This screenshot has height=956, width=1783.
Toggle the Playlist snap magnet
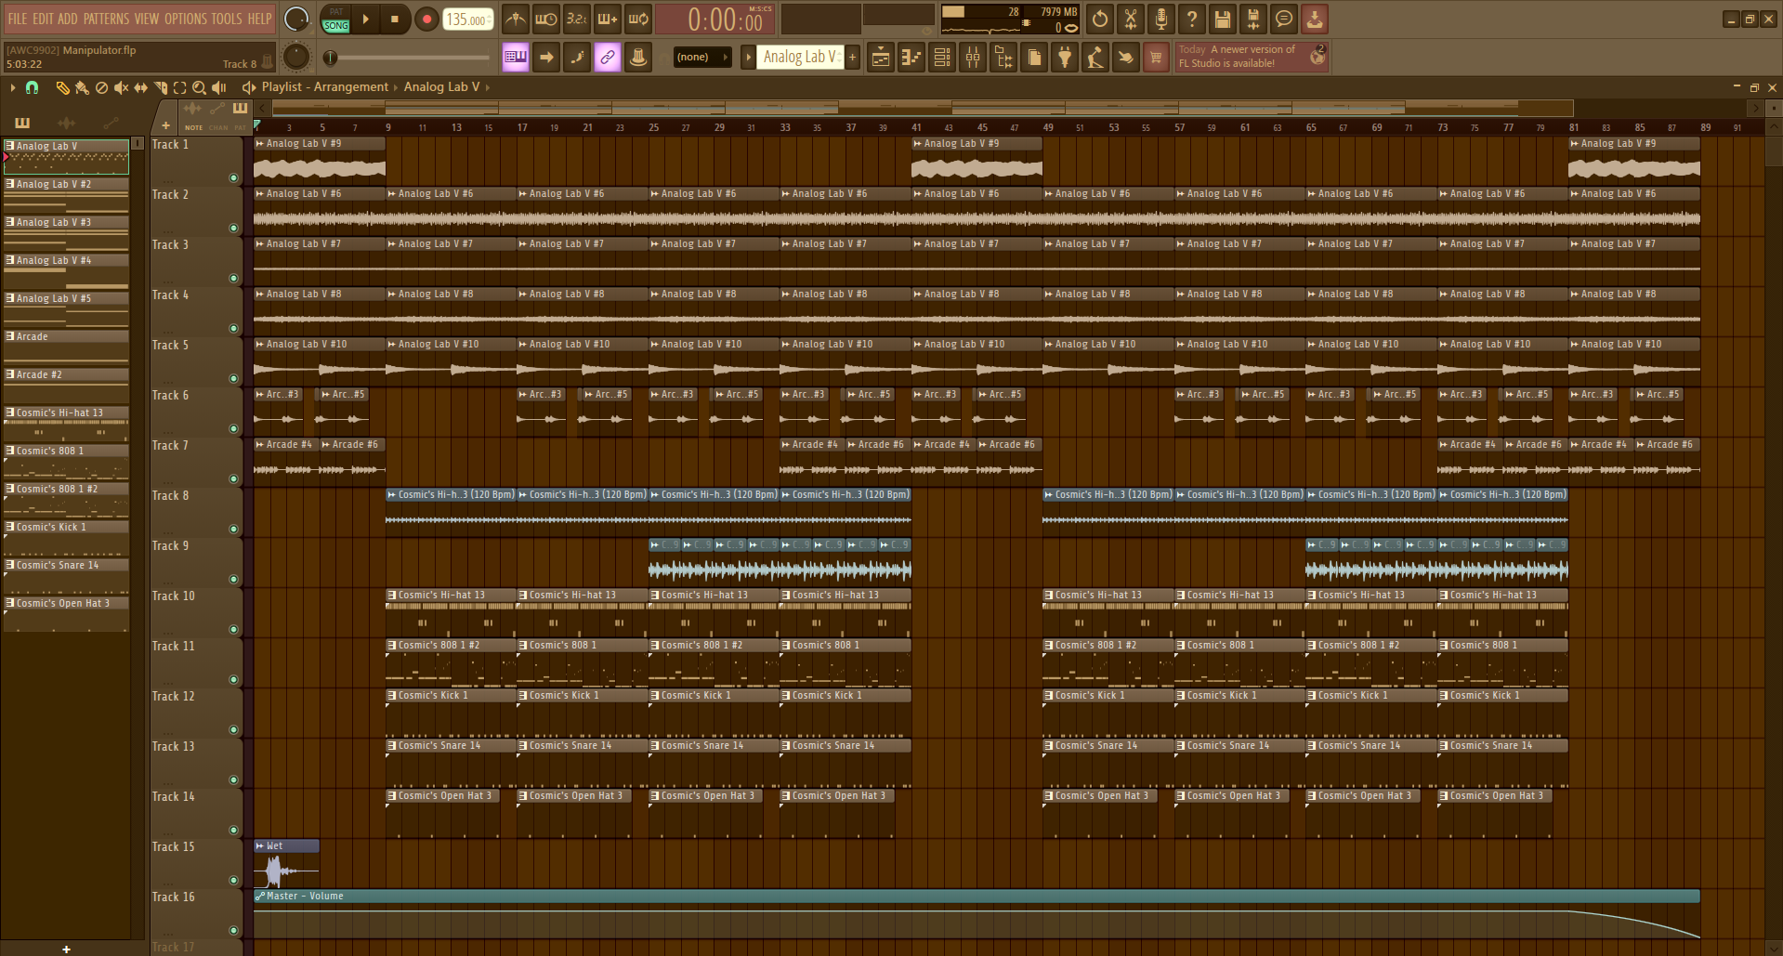click(x=32, y=87)
